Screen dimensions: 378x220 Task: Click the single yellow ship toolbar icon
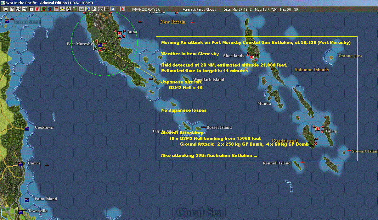coord(63,9)
